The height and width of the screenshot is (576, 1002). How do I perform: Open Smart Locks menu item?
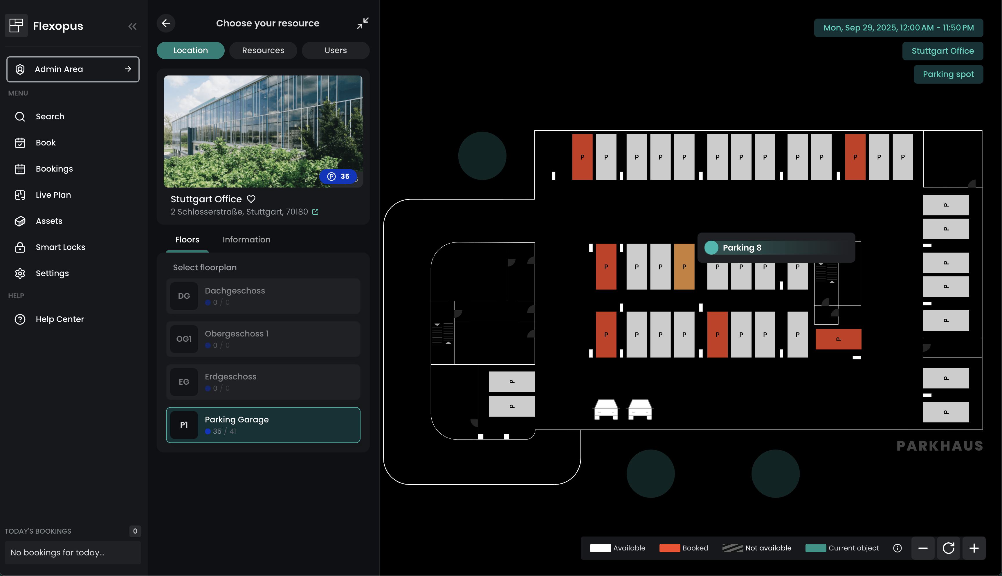click(x=60, y=247)
